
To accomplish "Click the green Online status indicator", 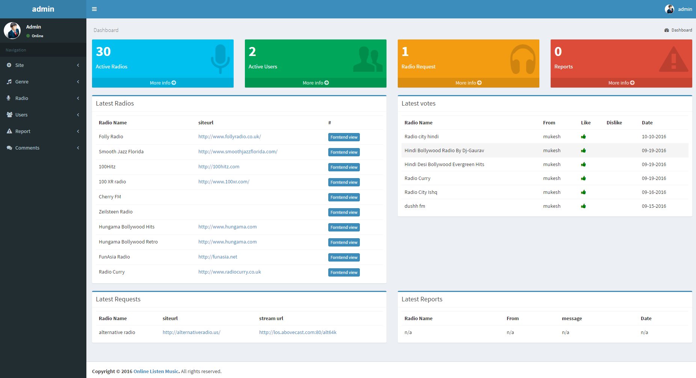I will click(27, 36).
